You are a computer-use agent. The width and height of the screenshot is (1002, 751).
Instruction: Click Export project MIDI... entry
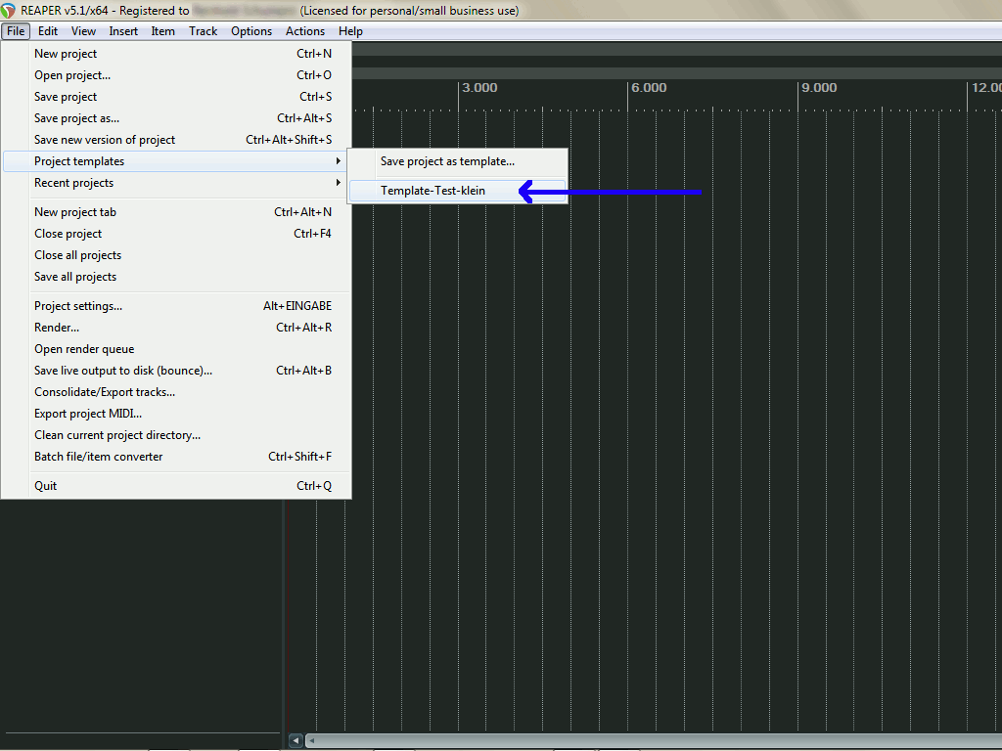point(176,414)
